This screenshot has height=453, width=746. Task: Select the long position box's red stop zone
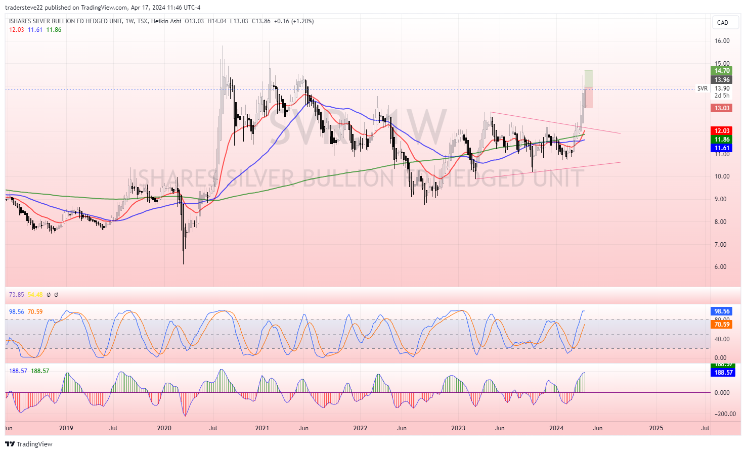click(588, 97)
